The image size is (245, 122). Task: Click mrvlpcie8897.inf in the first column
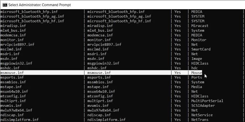tap(17, 44)
